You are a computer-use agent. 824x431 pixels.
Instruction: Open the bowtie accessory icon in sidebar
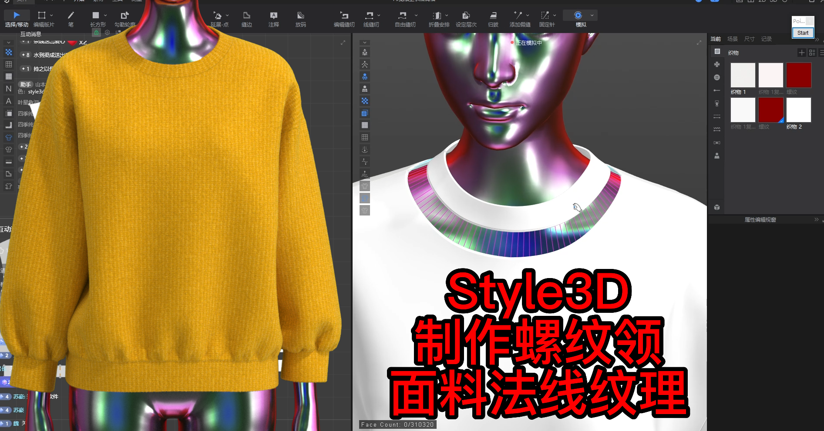coord(717,143)
